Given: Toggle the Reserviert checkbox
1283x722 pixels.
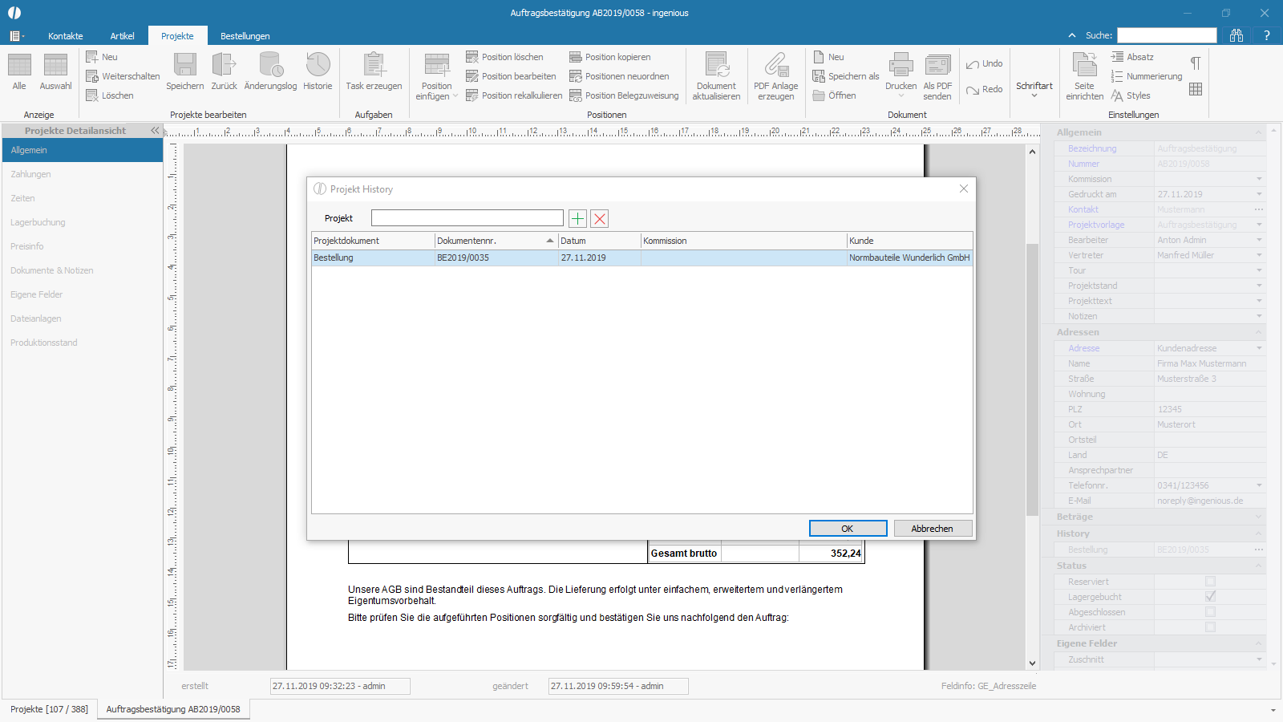Looking at the screenshot, I should click(1210, 582).
